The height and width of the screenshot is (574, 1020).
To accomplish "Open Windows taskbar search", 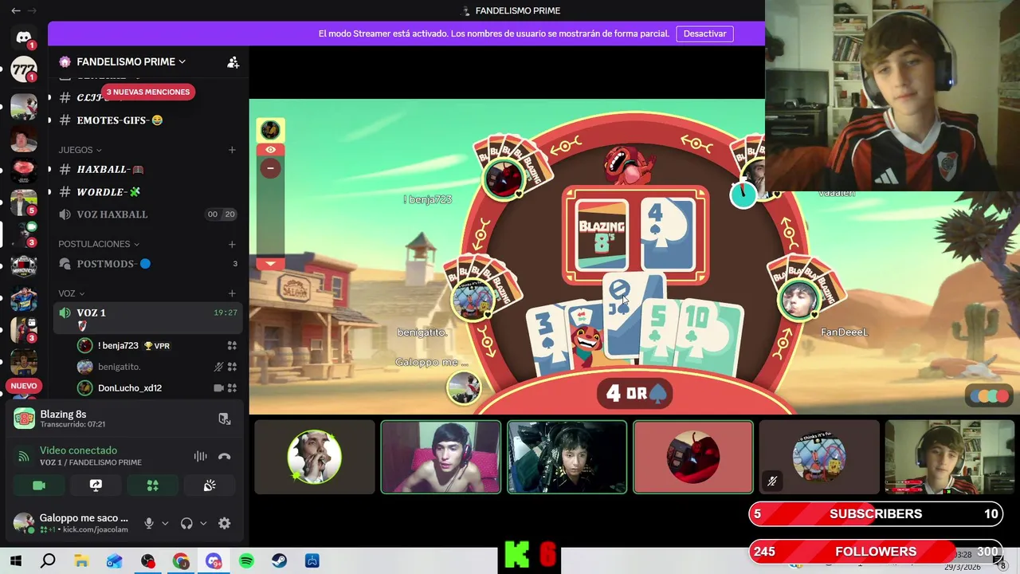I will click(48, 561).
